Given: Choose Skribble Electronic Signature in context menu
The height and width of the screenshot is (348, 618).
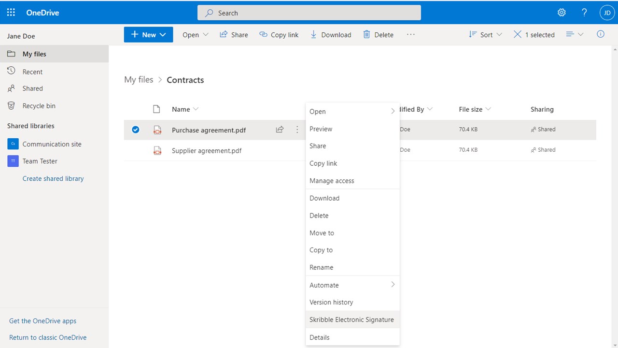Looking at the screenshot, I should (x=351, y=319).
